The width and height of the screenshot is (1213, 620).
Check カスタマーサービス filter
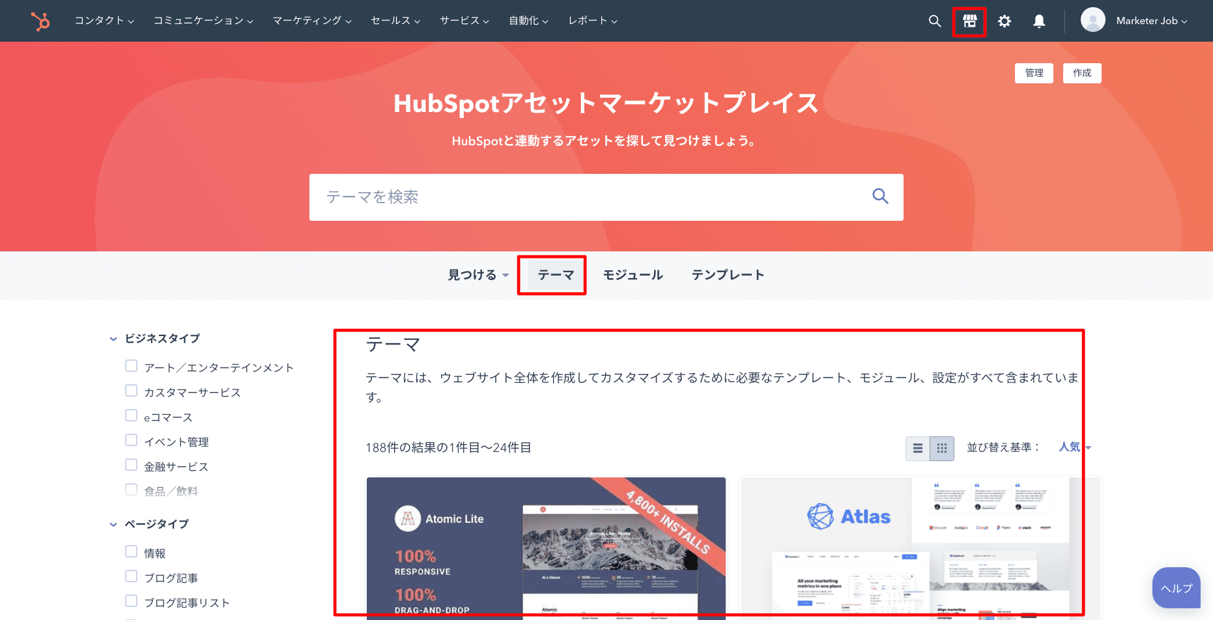132,391
